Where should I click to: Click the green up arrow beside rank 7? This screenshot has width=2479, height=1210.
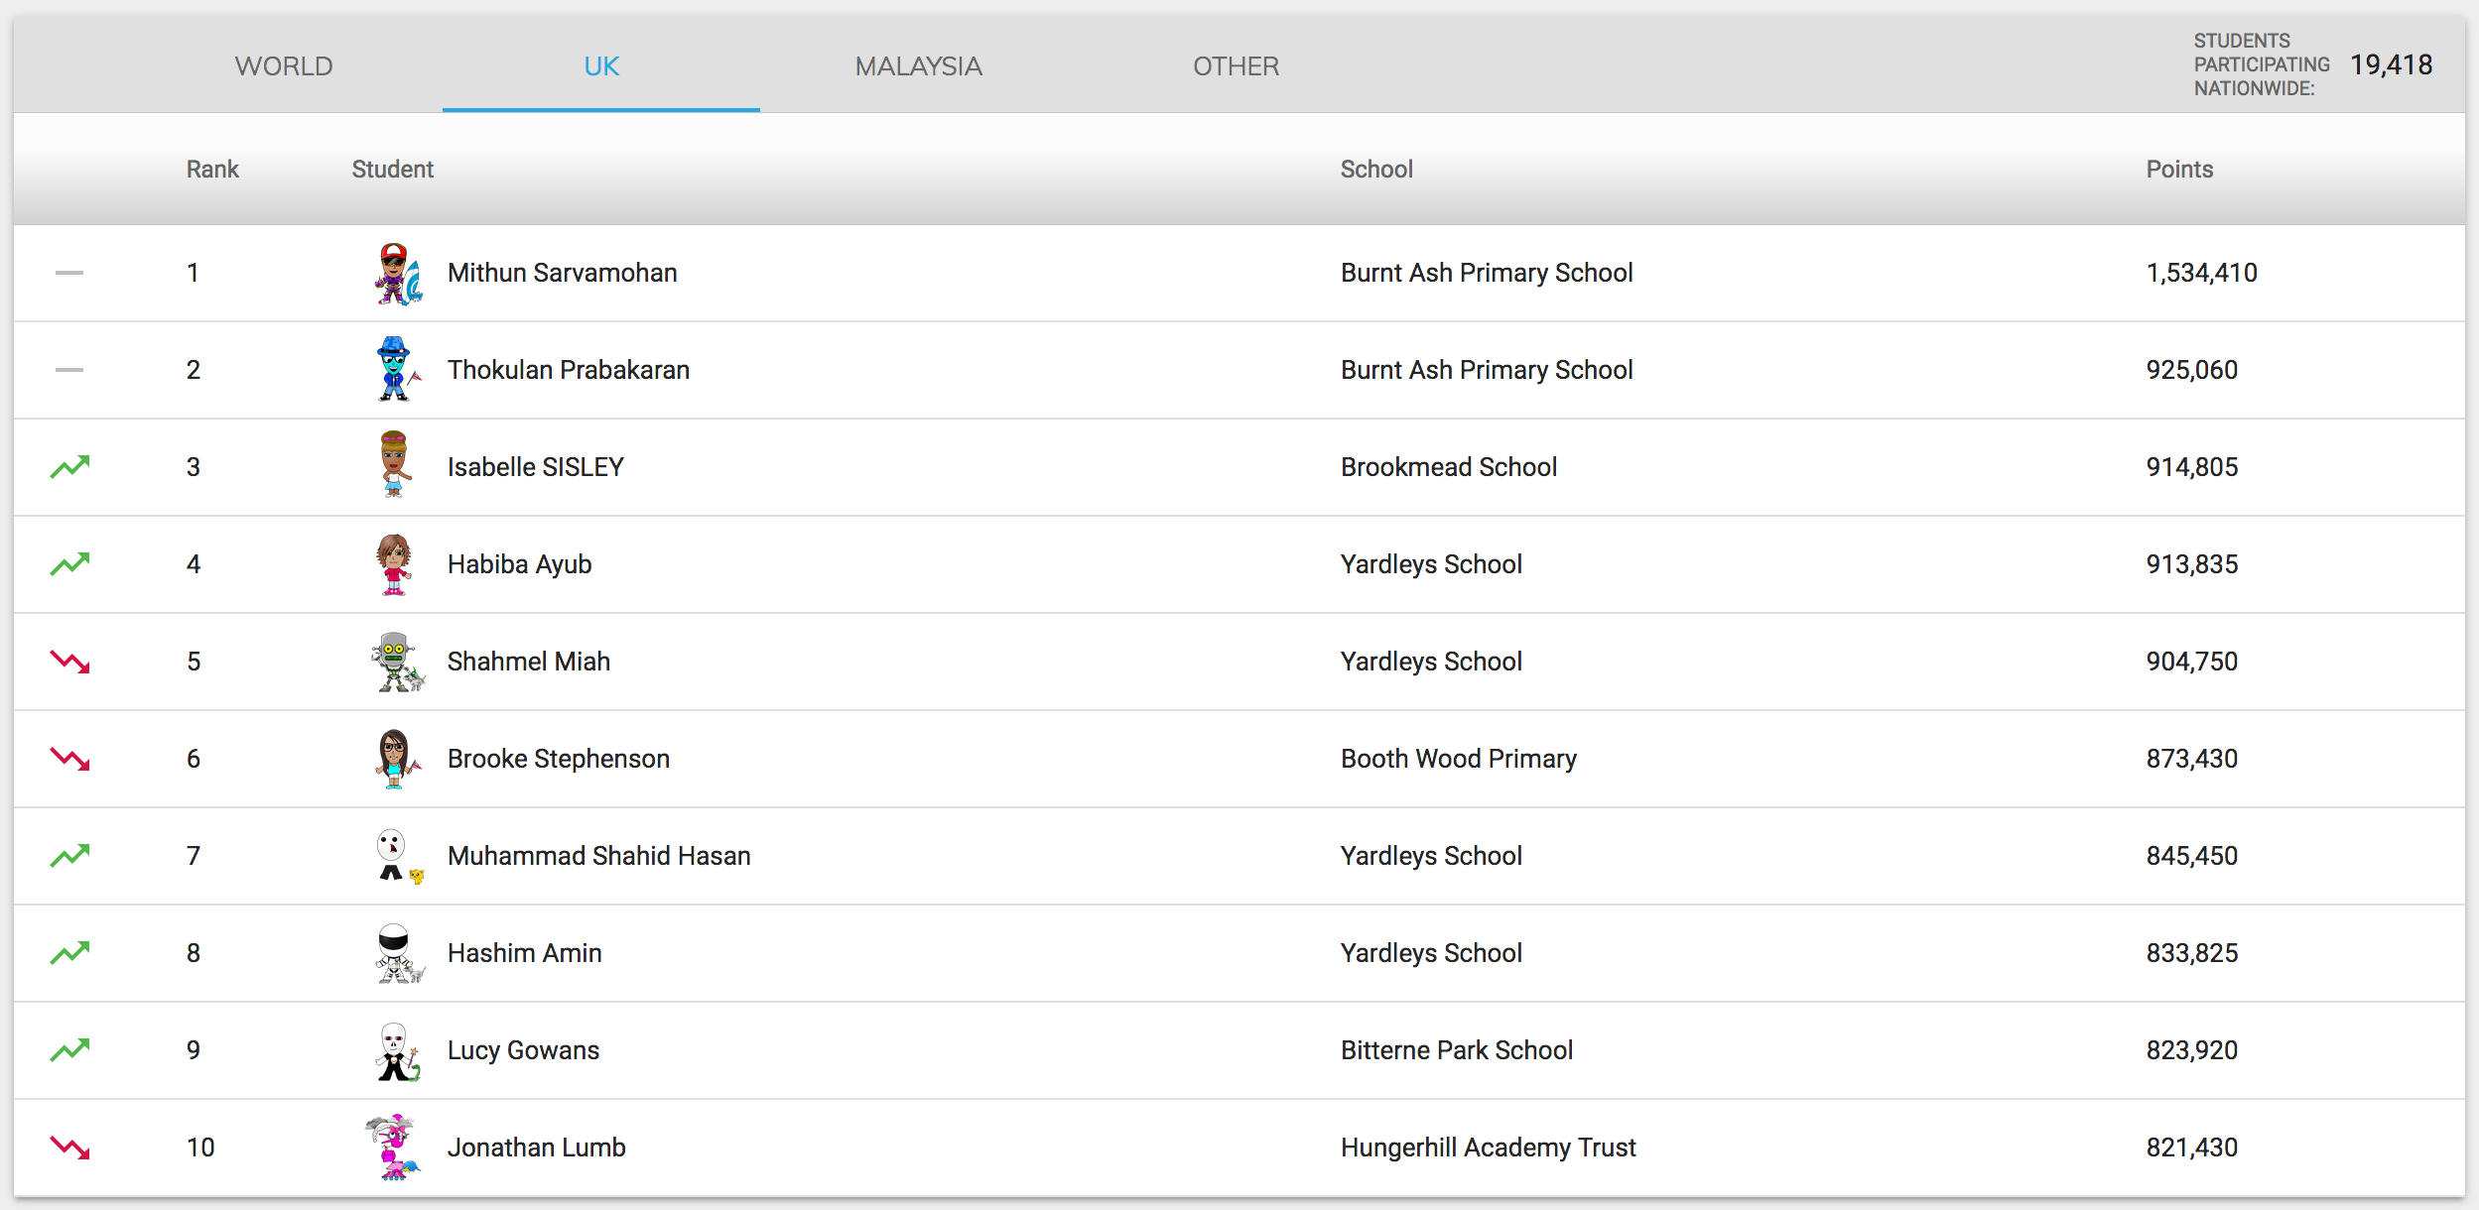[69, 856]
